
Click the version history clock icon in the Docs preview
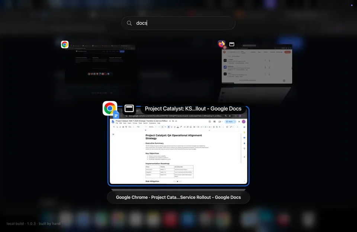[210, 122]
